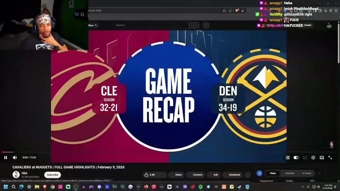Open the browser hamburger menu
This screenshot has height=191, width=340.
tap(336, 11)
